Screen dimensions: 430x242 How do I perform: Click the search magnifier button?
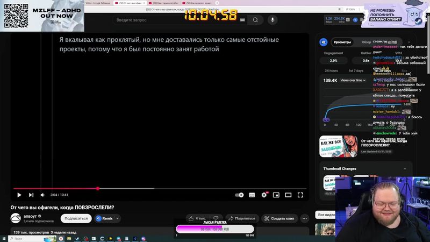(x=255, y=20)
